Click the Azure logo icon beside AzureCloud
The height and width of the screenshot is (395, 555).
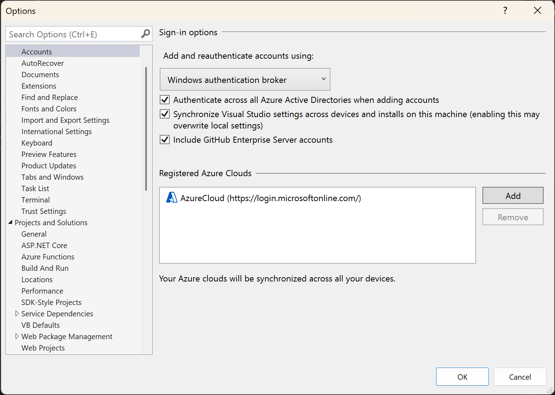coord(172,197)
